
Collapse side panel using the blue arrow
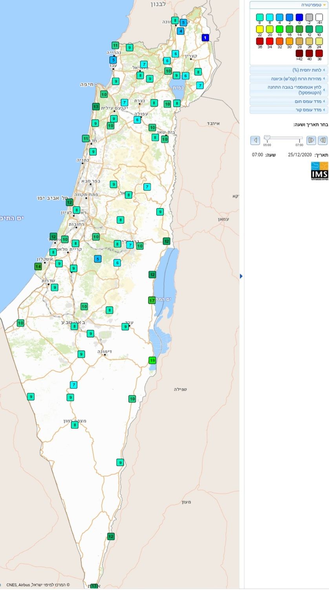tap(241, 276)
